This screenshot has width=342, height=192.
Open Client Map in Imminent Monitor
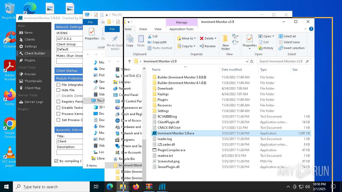[x=32, y=88]
